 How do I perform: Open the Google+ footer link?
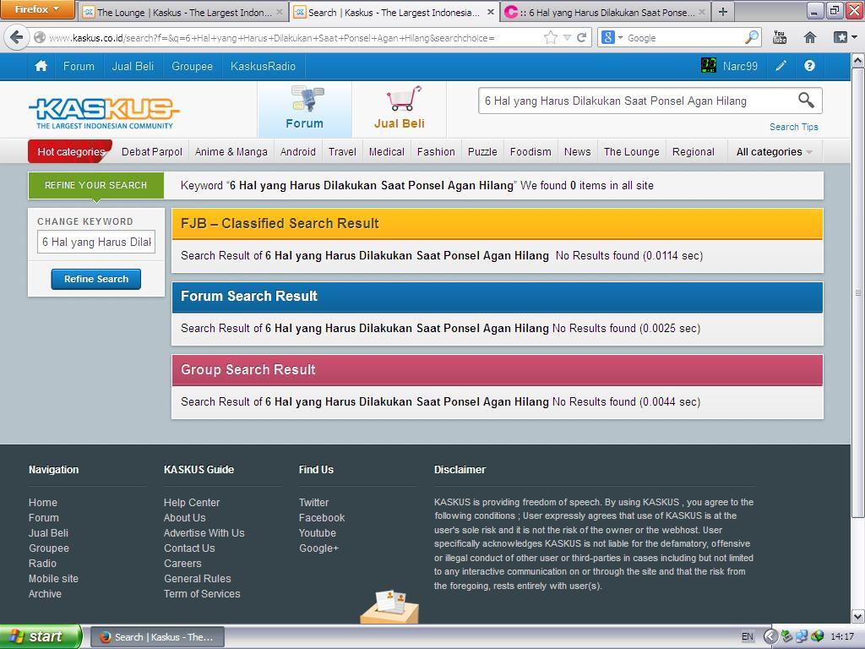(x=318, y=548)
